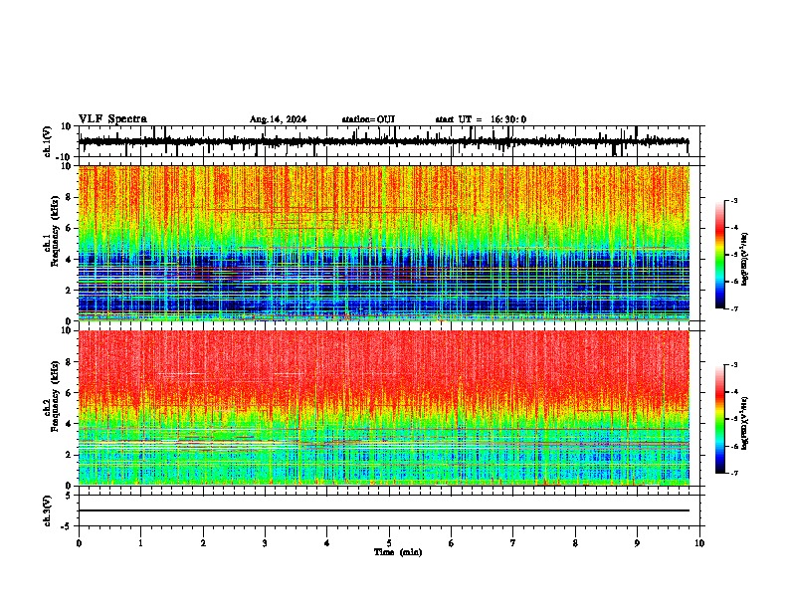Select the start UT 16:30:0 label
This screenshot has width=788, height=609.
click(x=481, y=119)
